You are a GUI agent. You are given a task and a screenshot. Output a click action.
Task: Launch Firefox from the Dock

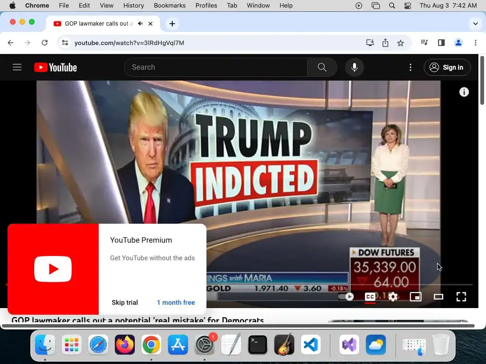[x=125, y=345]
